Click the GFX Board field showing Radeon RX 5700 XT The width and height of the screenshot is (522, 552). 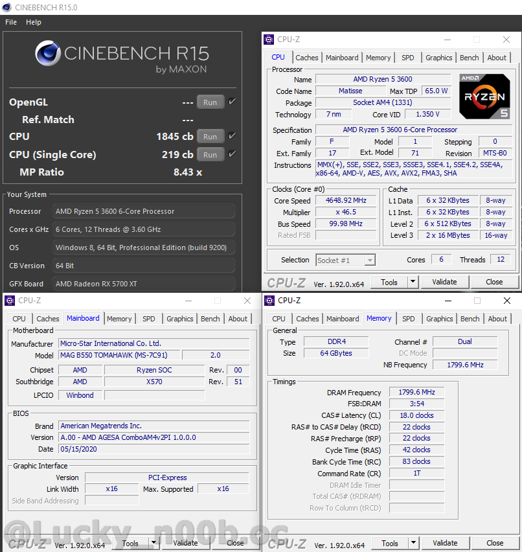(144, 284)
